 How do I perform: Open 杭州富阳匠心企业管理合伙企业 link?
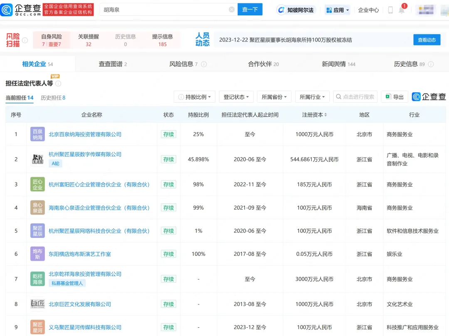click(x=99, y=185)
